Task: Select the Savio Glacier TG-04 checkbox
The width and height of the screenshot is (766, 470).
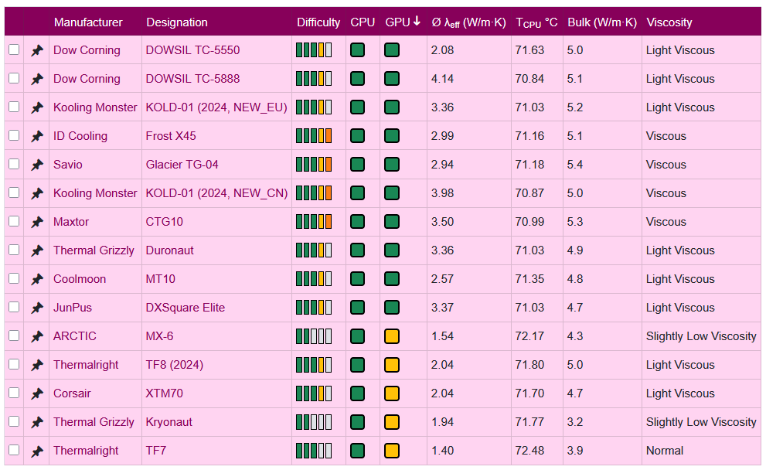Action: 14,164
